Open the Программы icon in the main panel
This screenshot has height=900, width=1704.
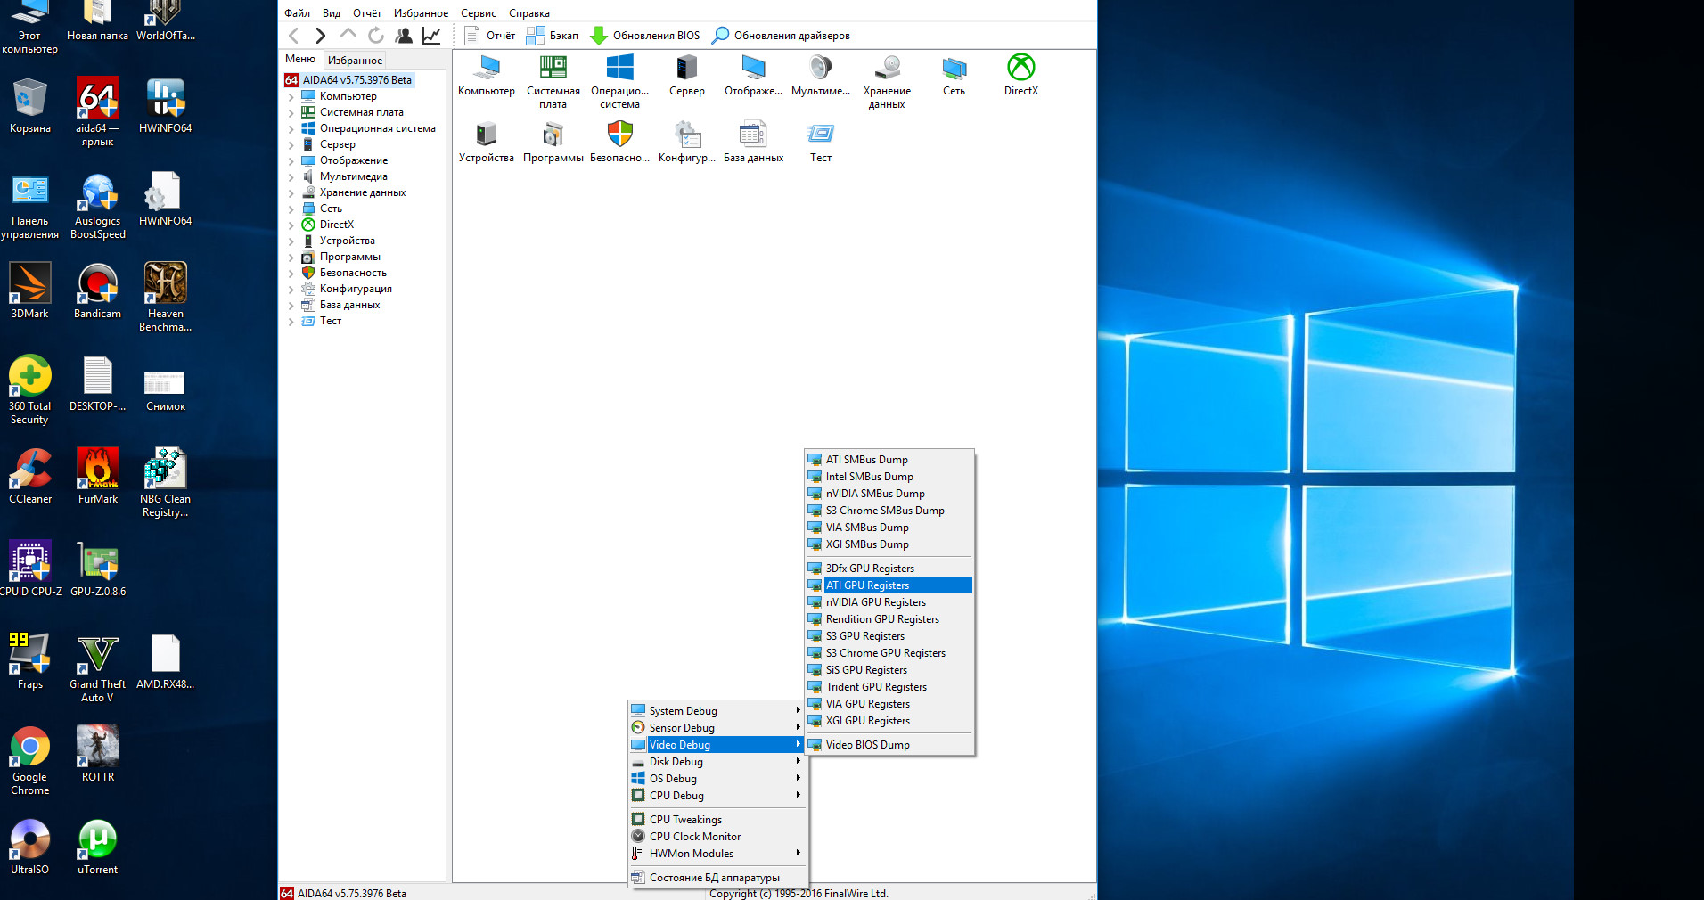(553, 143)
